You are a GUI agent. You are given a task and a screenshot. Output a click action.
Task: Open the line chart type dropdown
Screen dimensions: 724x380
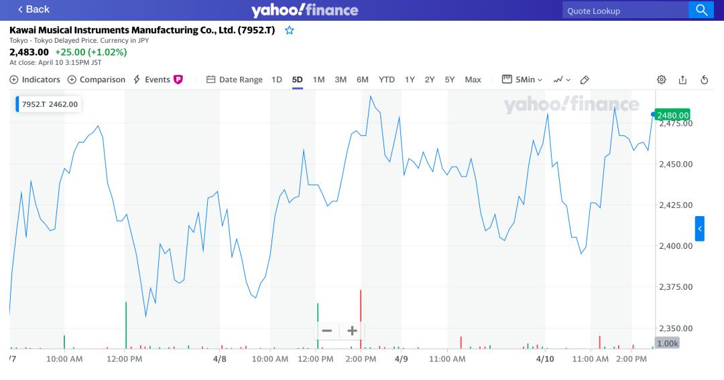pos(562,80)
